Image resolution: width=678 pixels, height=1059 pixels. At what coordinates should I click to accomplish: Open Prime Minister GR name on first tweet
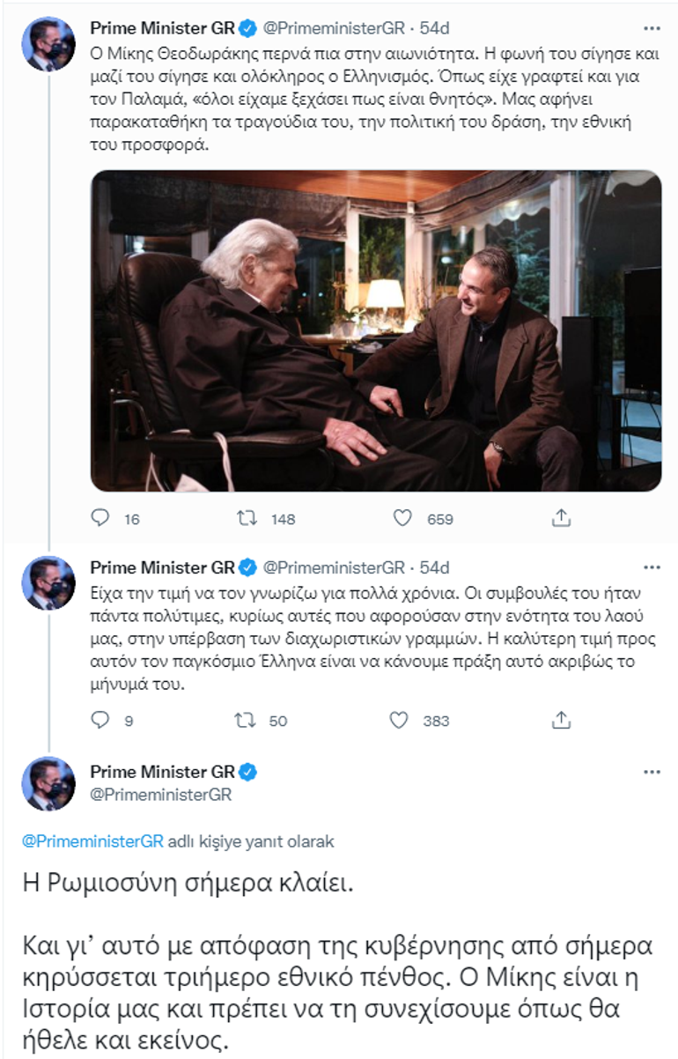coord(163,27)
